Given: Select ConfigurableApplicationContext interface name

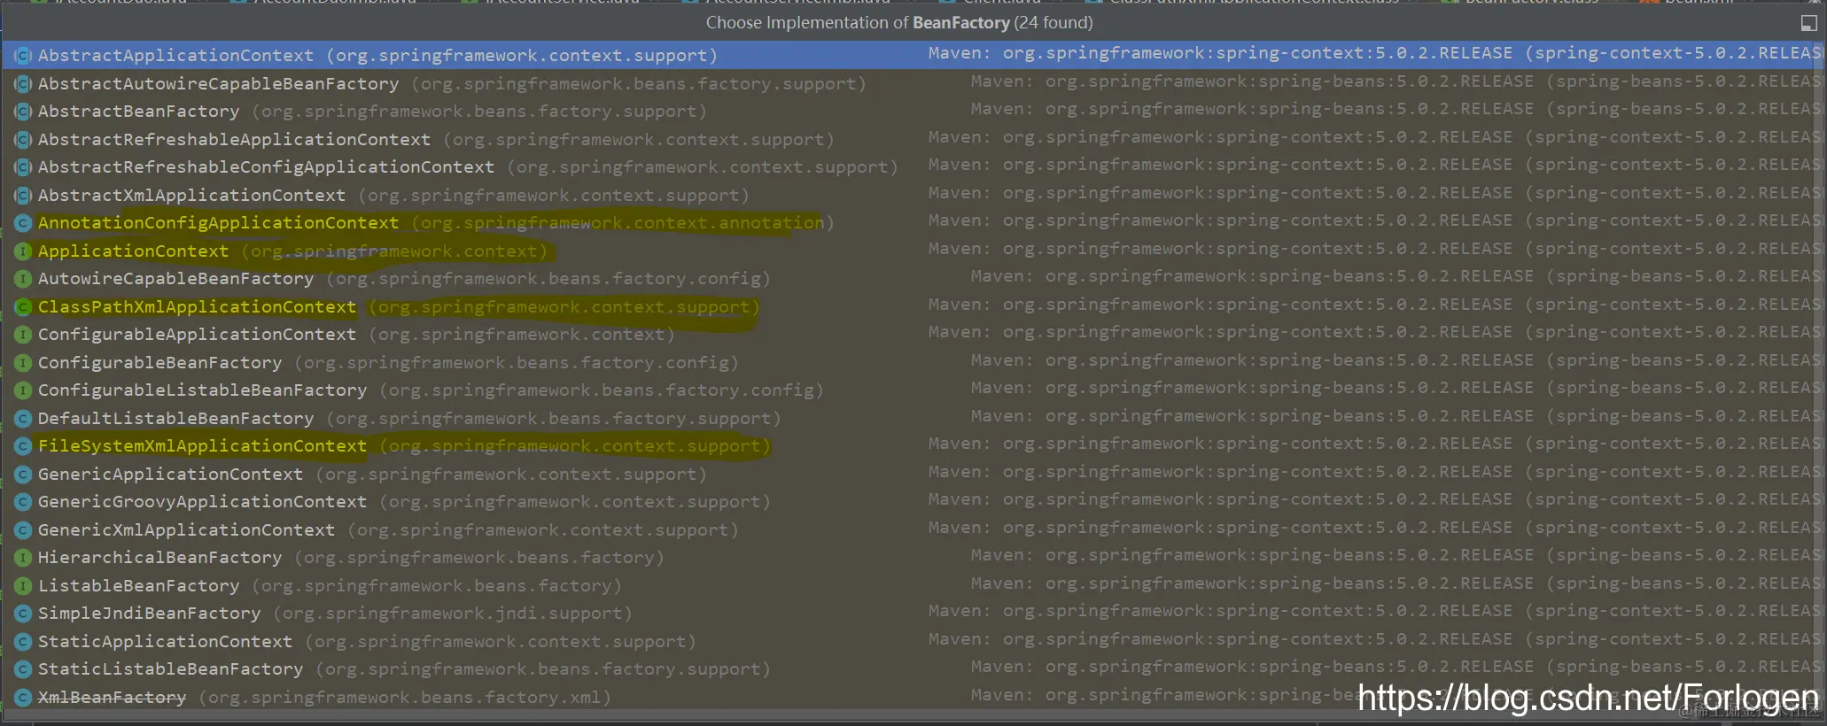Looking at the screenshot, I should [x=197, y=335].
